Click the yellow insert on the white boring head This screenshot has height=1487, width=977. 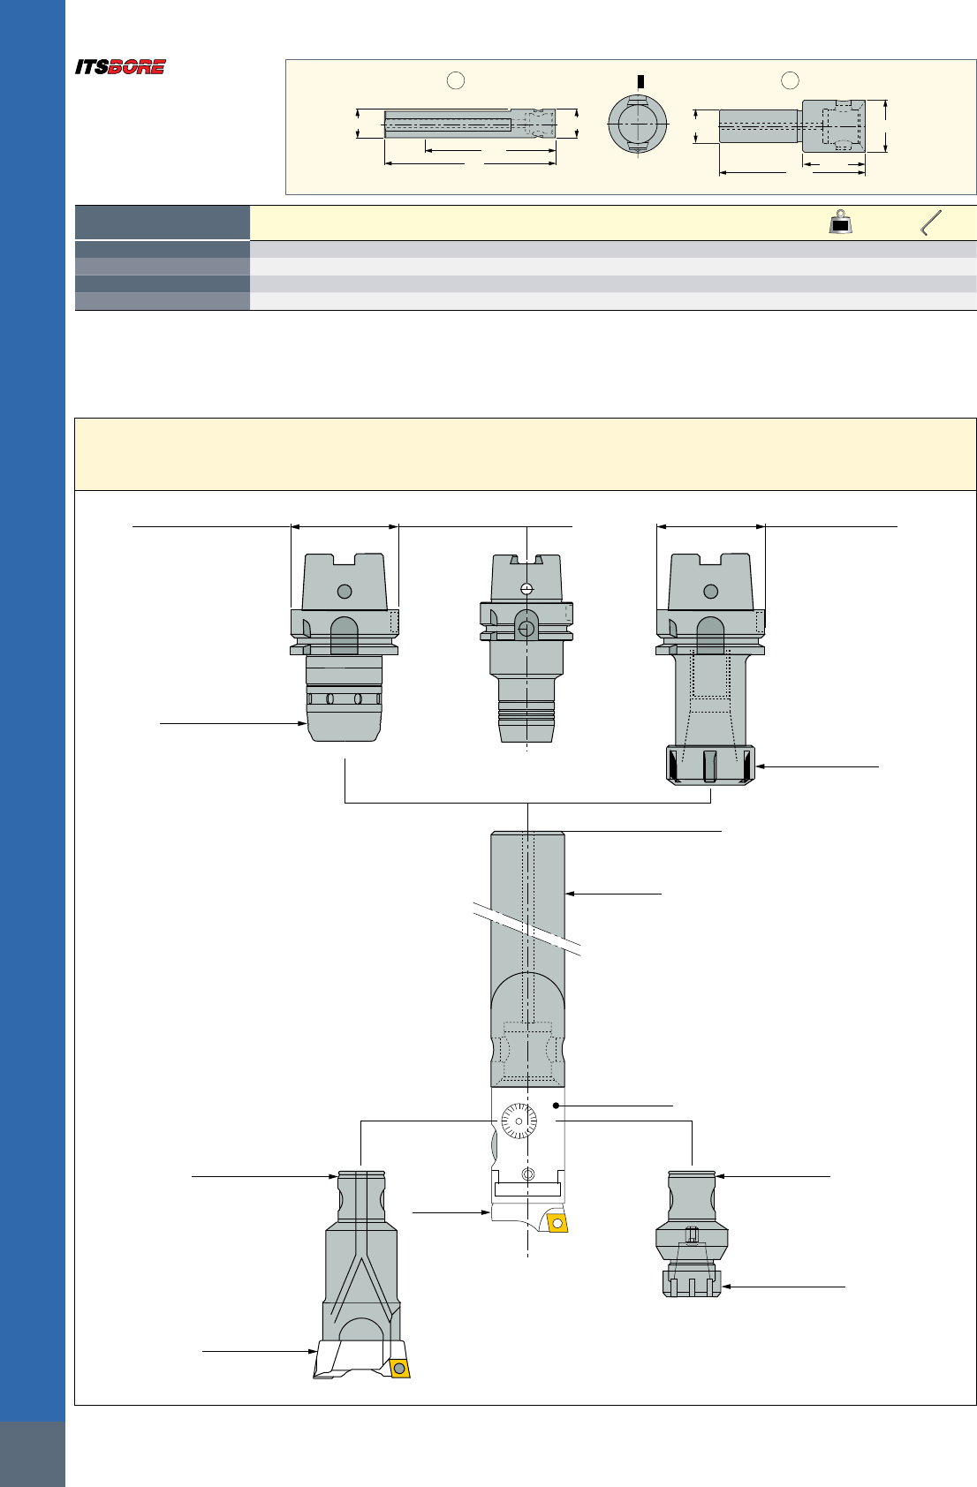(x=557, y=1223)
